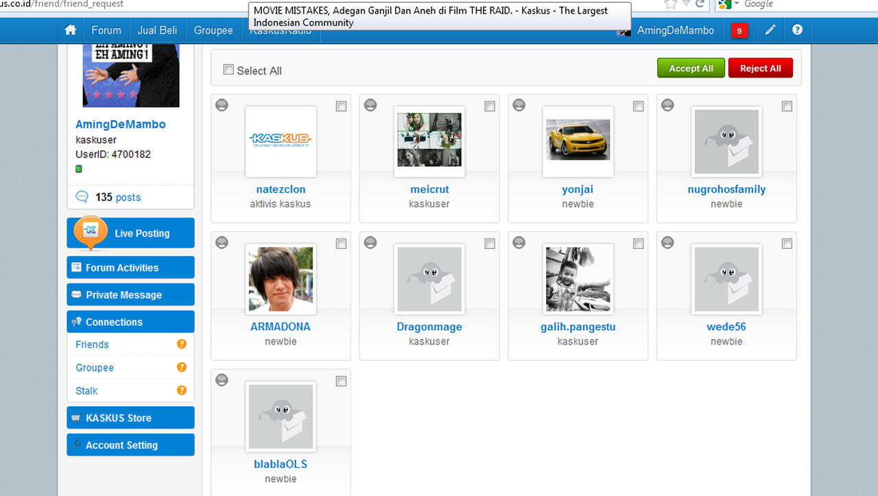Open the help question mark icon
The height and width of the screenshot is (496, 878).
pyautogui.click(x=797, y=30)
